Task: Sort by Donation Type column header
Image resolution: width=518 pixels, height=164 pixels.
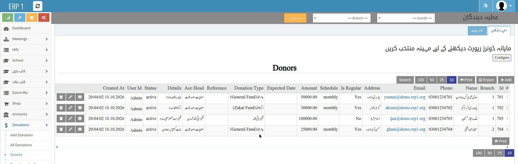Action: 249,88
